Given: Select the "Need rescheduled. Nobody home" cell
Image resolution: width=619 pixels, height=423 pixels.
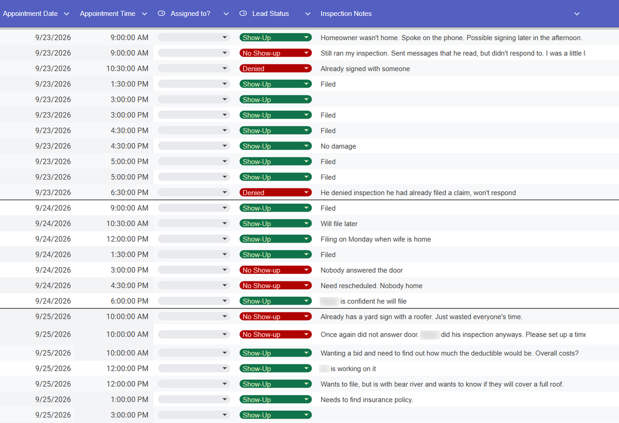Looking at the screenshot, I should point(371,286).
